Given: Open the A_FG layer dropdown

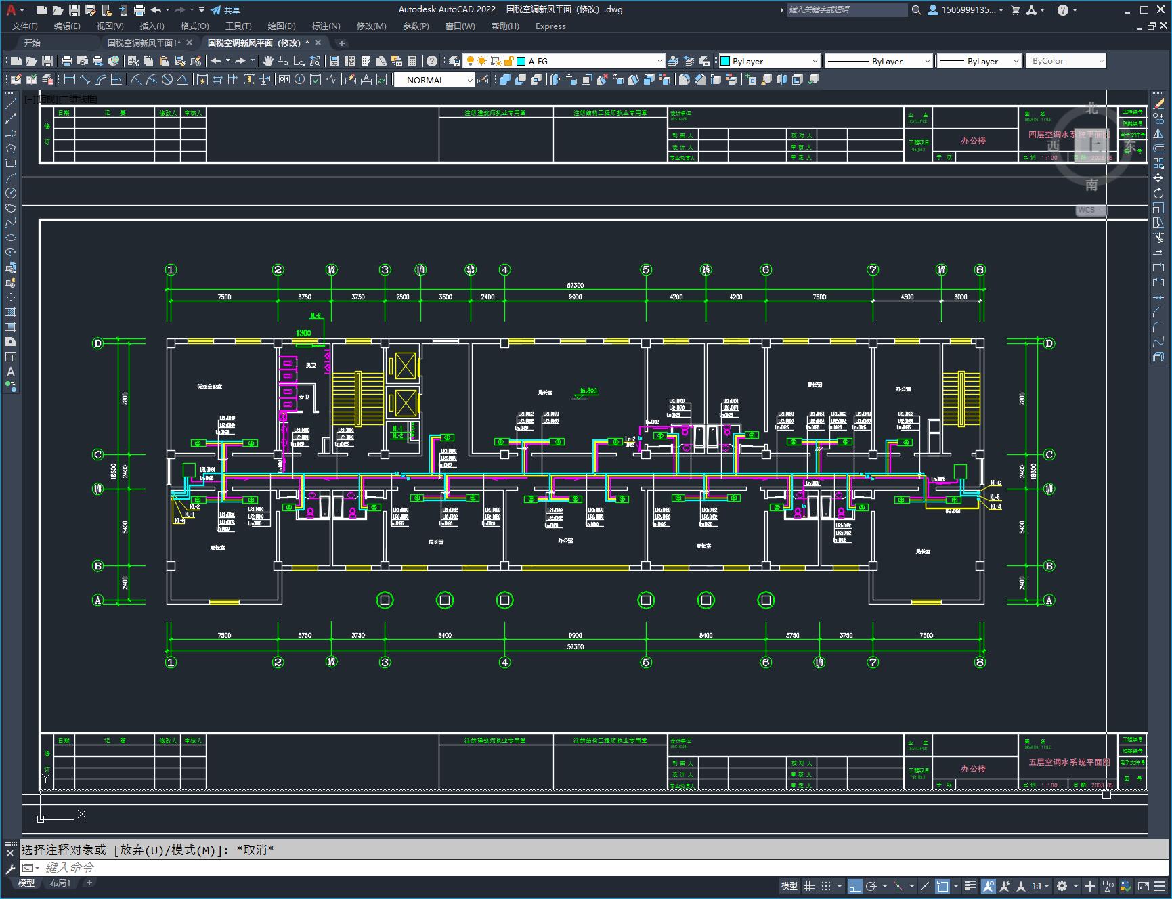Looking at the screenshot, I should click(660, 61).
